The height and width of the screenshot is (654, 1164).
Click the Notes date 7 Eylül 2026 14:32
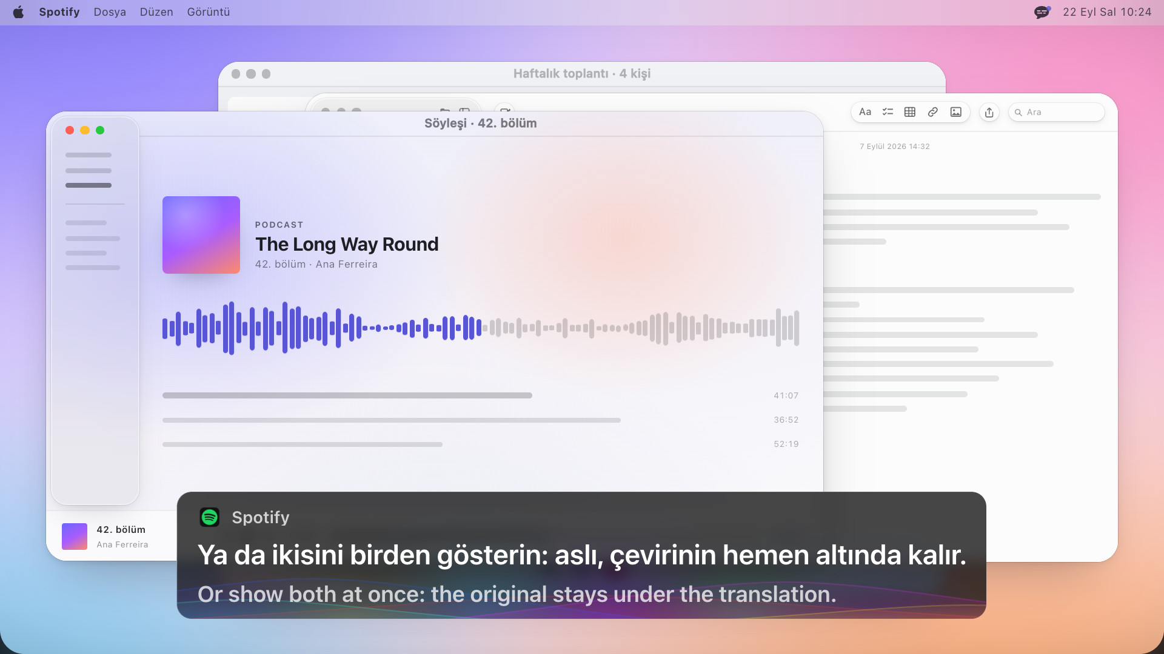(x=895, y=147)
